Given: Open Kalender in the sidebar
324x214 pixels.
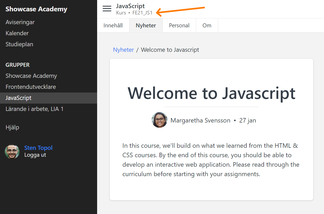Looking at the screenshot, I should 17,33.
